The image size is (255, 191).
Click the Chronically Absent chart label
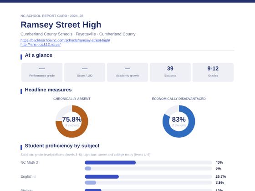(72, 99)
